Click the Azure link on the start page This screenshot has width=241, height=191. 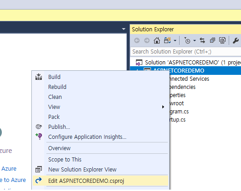[9, 169]
